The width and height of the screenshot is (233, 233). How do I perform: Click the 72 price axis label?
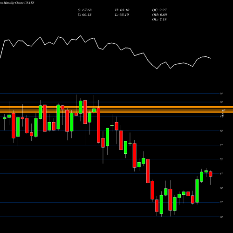coord(221,159)
